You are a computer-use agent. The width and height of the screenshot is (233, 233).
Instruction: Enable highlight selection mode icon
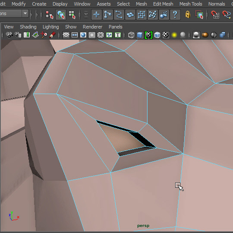(x=199, y=15)
